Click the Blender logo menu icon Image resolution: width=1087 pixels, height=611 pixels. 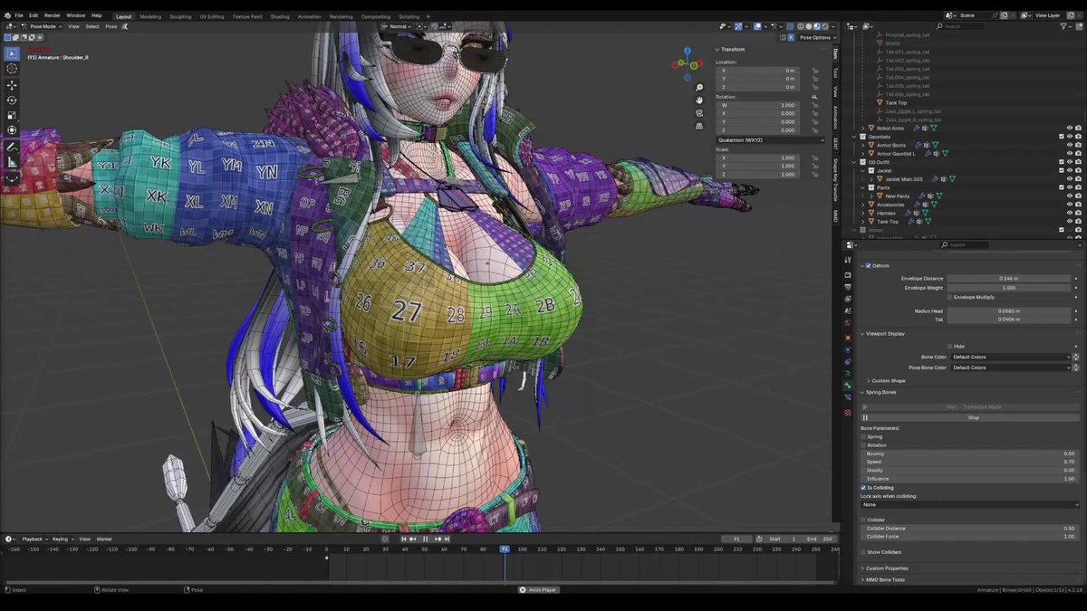(7, 15)
